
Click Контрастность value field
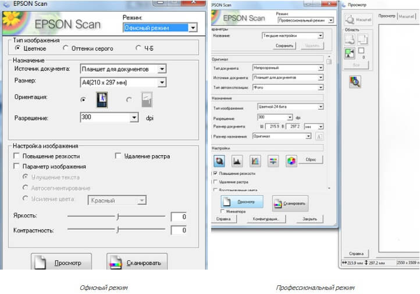pyautogui.click(x=179, y=230)
